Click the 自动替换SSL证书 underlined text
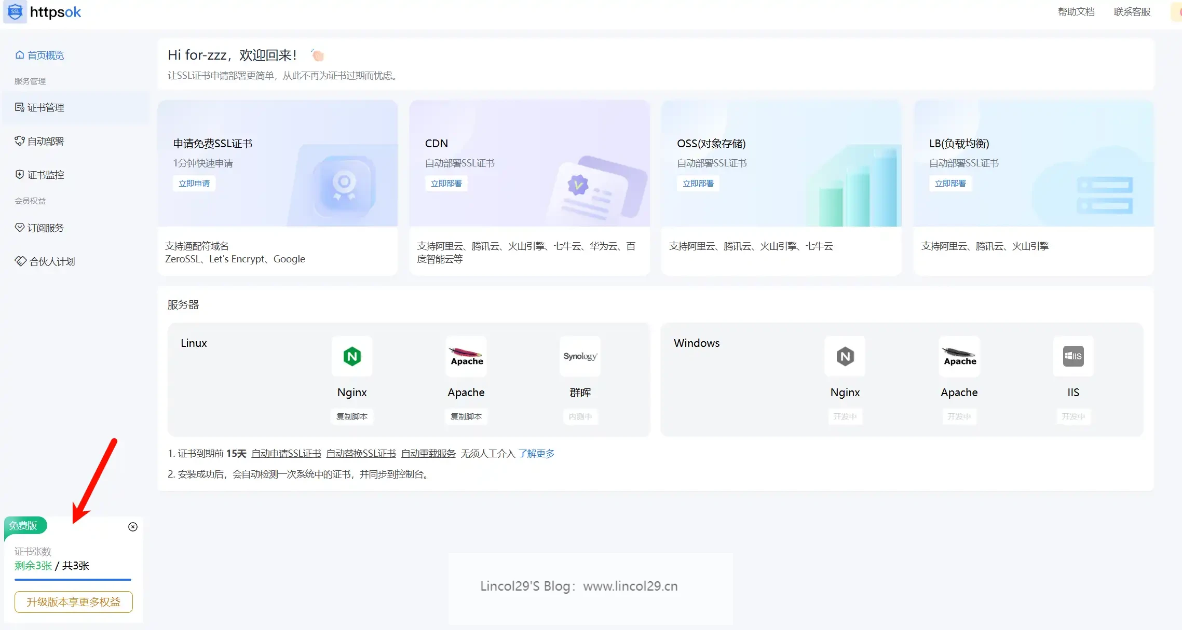1182x630 pixels. (x=361, y=454)
